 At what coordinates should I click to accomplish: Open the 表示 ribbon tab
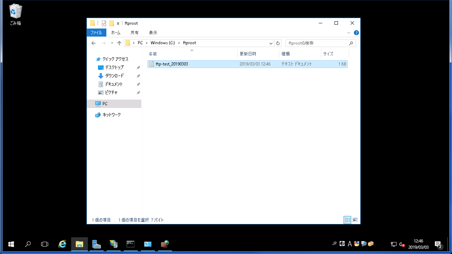click(x=153, y=33)
